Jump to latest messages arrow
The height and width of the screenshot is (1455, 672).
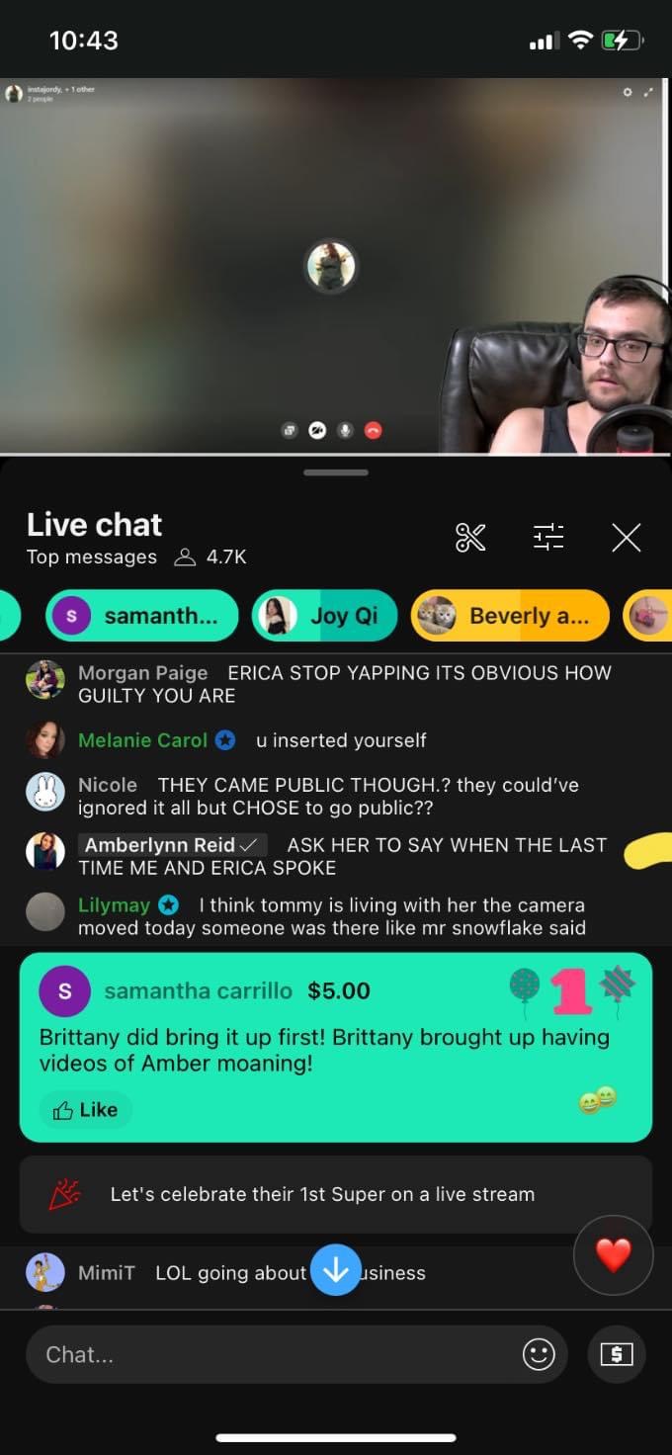coord(336,1269)
